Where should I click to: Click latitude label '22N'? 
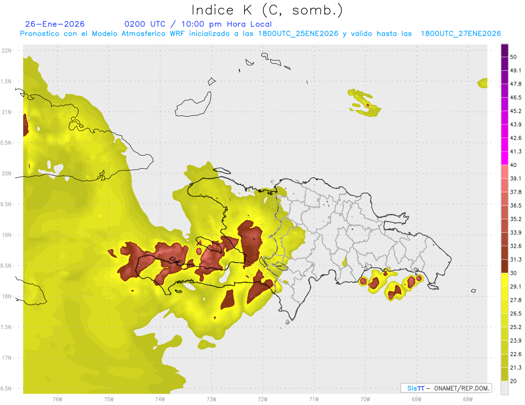6,51
